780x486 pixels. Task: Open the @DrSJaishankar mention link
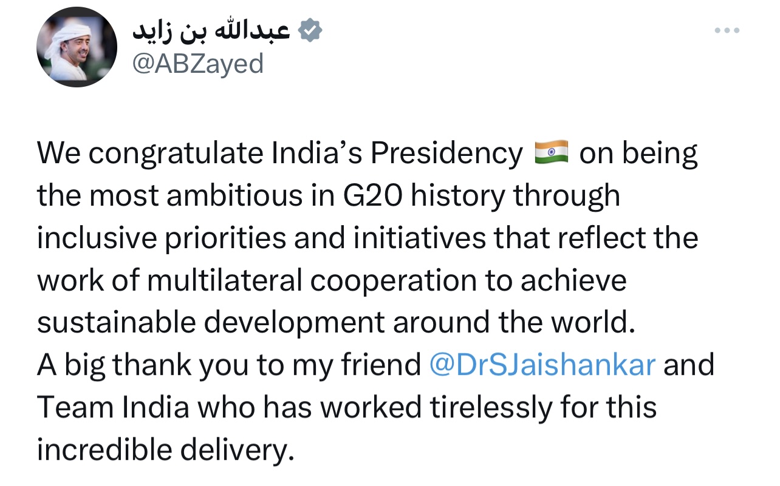click(x=542, y=365)
